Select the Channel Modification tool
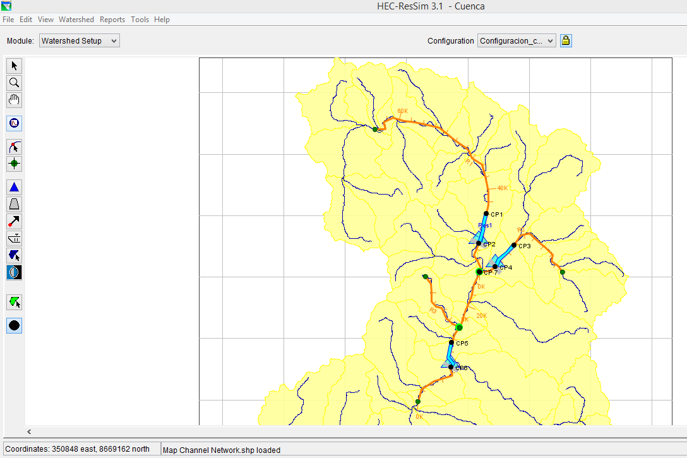The image size is (687, 458). tap(14, 238)
